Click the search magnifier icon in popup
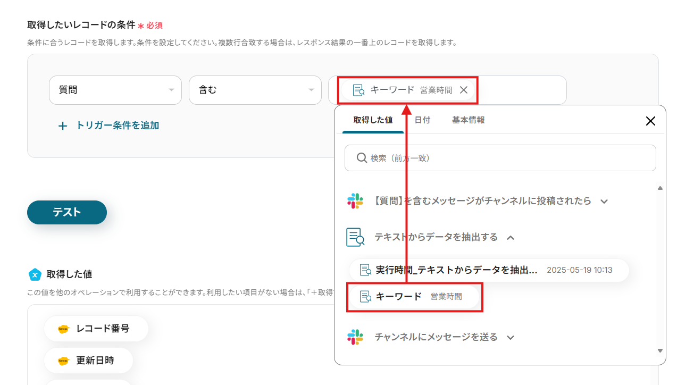694x385 pixels. point(362,158)
